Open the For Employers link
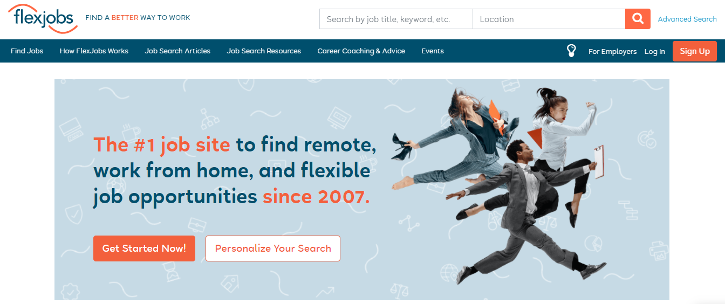The image size is (725, 304). [612, 52]
